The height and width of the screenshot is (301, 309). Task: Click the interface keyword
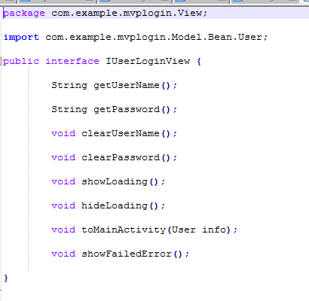click(72, 61)
